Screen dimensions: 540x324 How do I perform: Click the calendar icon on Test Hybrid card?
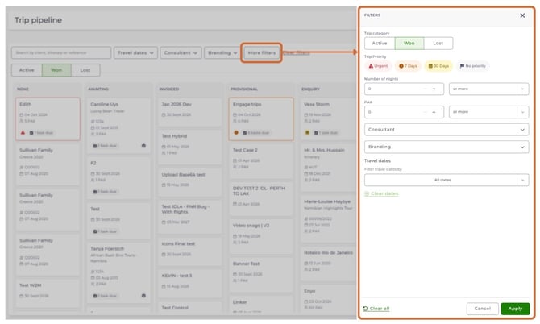[164, 147]
